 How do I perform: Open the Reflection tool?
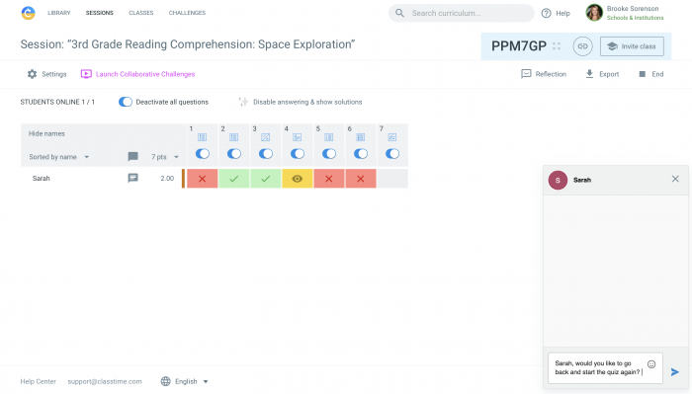click(x=544, y=74)
